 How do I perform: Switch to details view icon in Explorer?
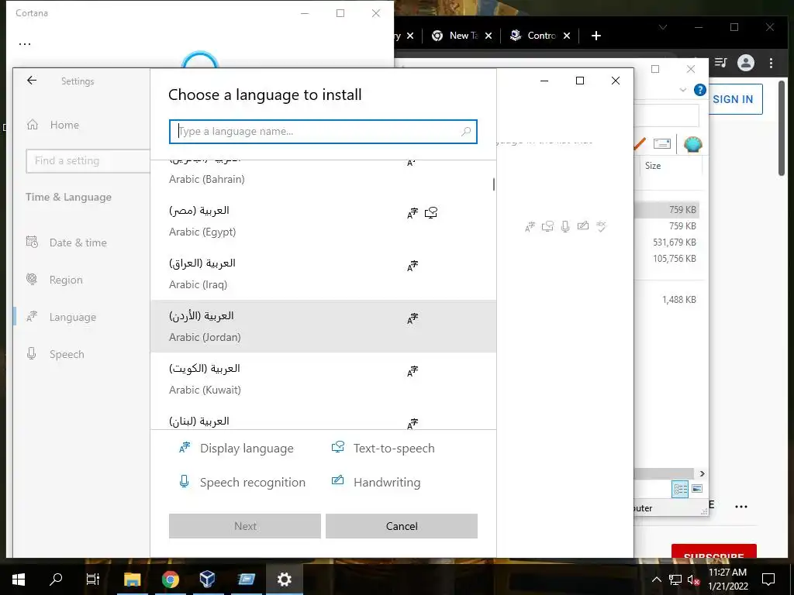coord(680,489)
